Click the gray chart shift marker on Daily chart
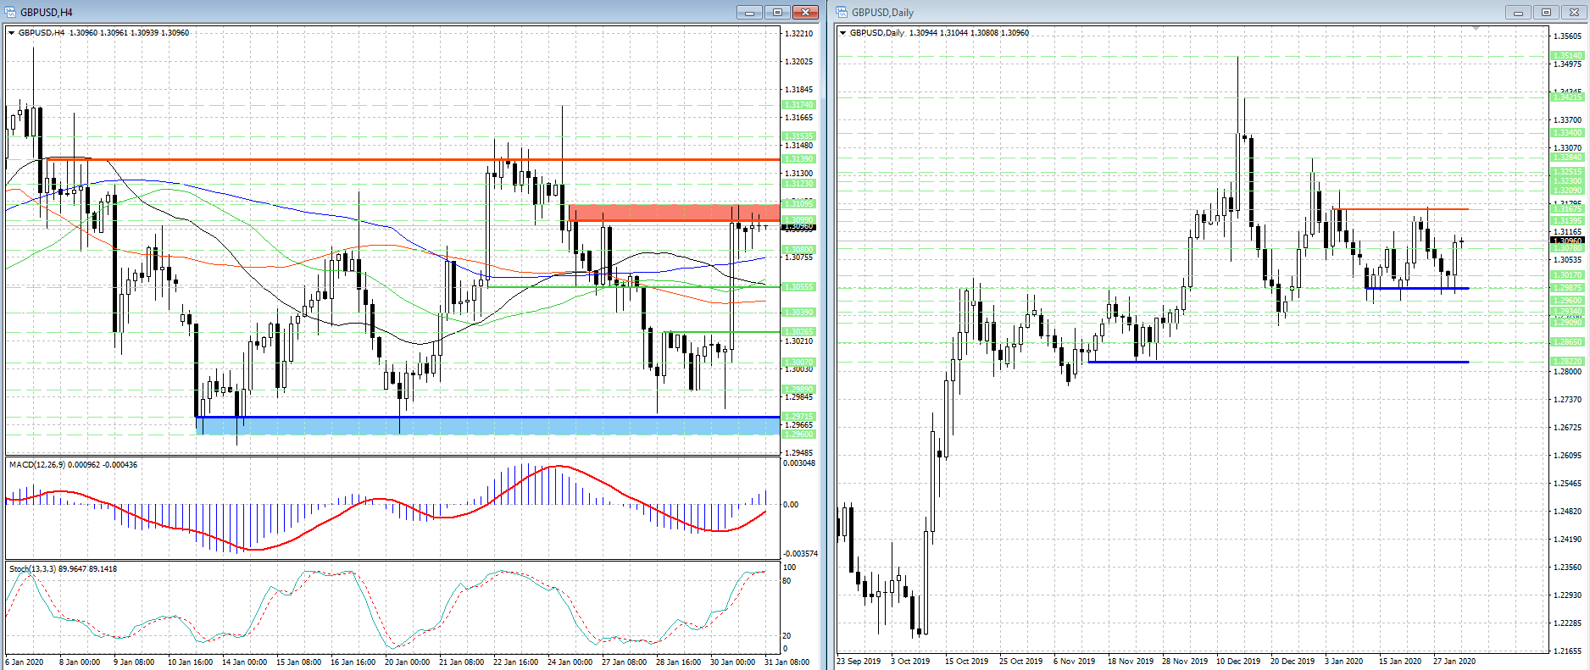The height and width of the screenshot is (670, 1590). point(1476,29)
